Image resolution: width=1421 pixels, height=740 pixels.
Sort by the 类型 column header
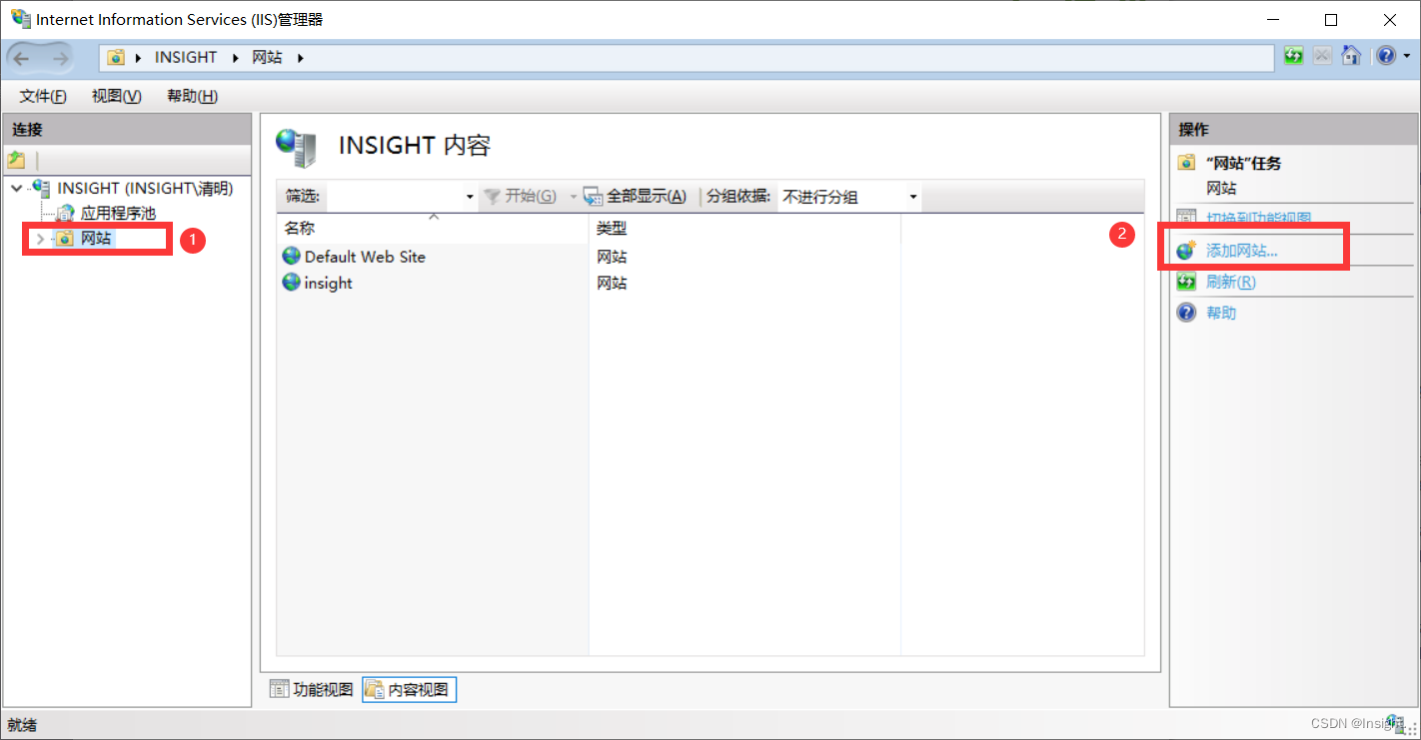pos(744,229)
